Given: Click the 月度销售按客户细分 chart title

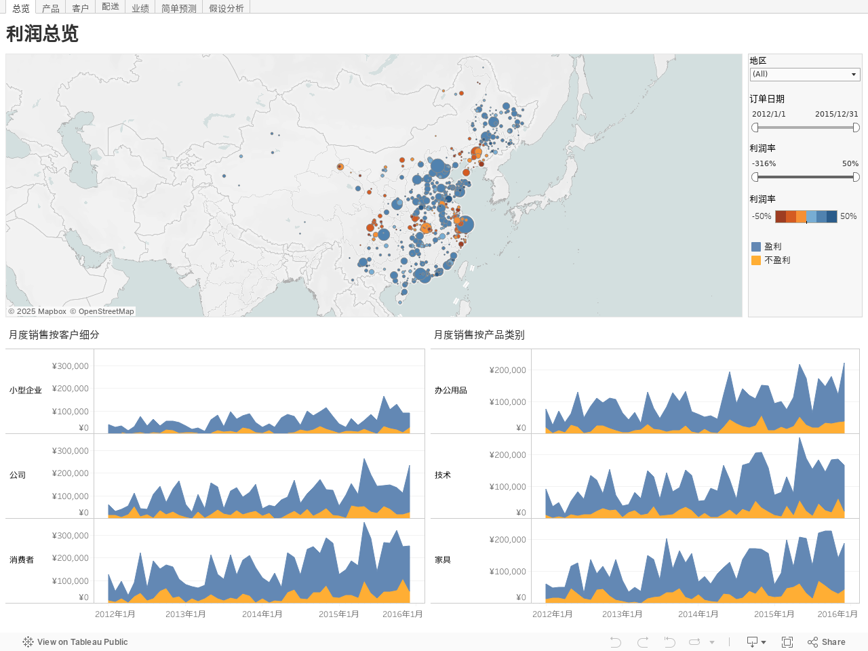Looking at the screenshot, I should [54, 334].
